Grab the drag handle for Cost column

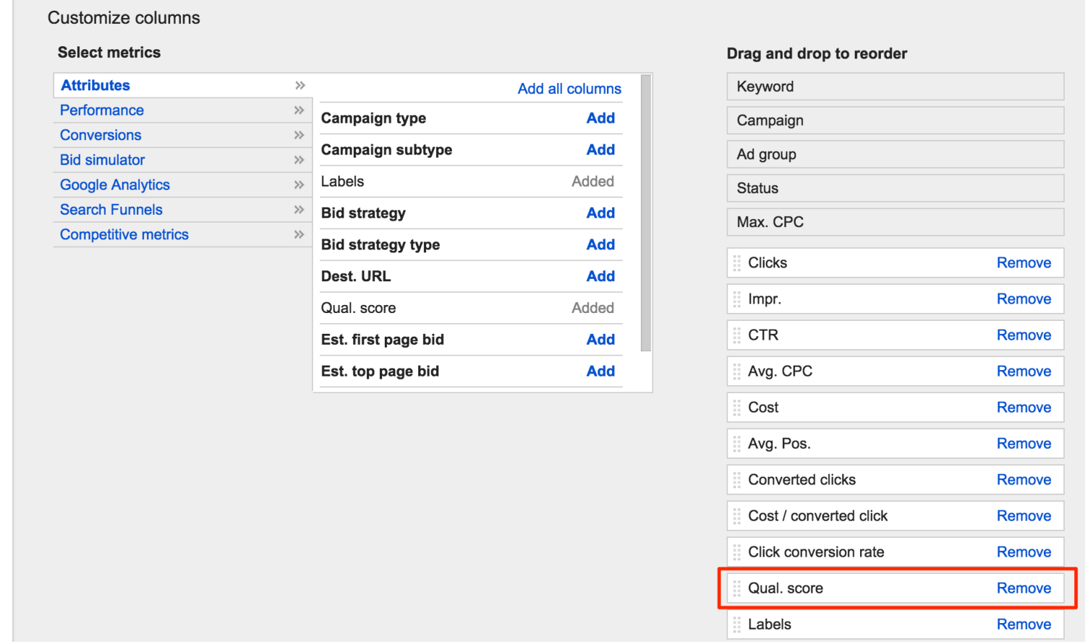tap(737, 408)
